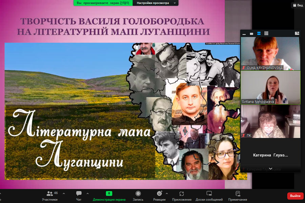This screenshot has width=305, height=203.
Task: Open Приложения apps
Action: 182,196
